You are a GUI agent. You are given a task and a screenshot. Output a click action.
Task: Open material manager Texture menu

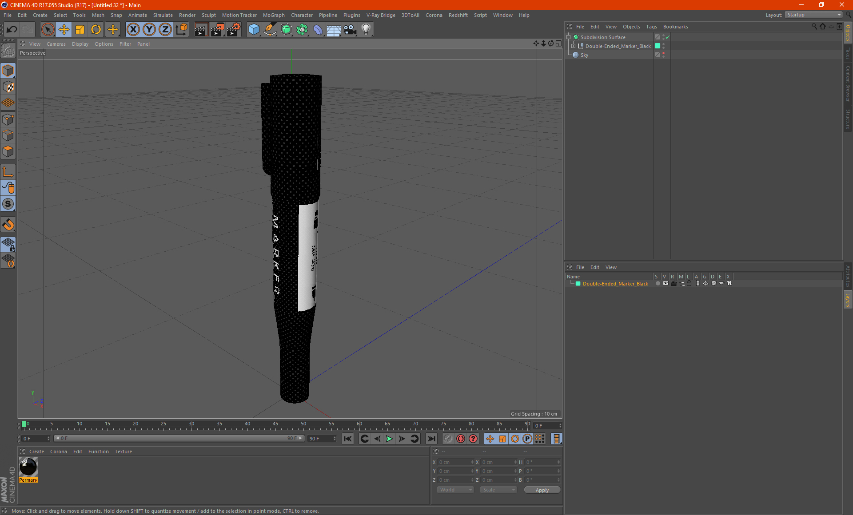(123, 452)
